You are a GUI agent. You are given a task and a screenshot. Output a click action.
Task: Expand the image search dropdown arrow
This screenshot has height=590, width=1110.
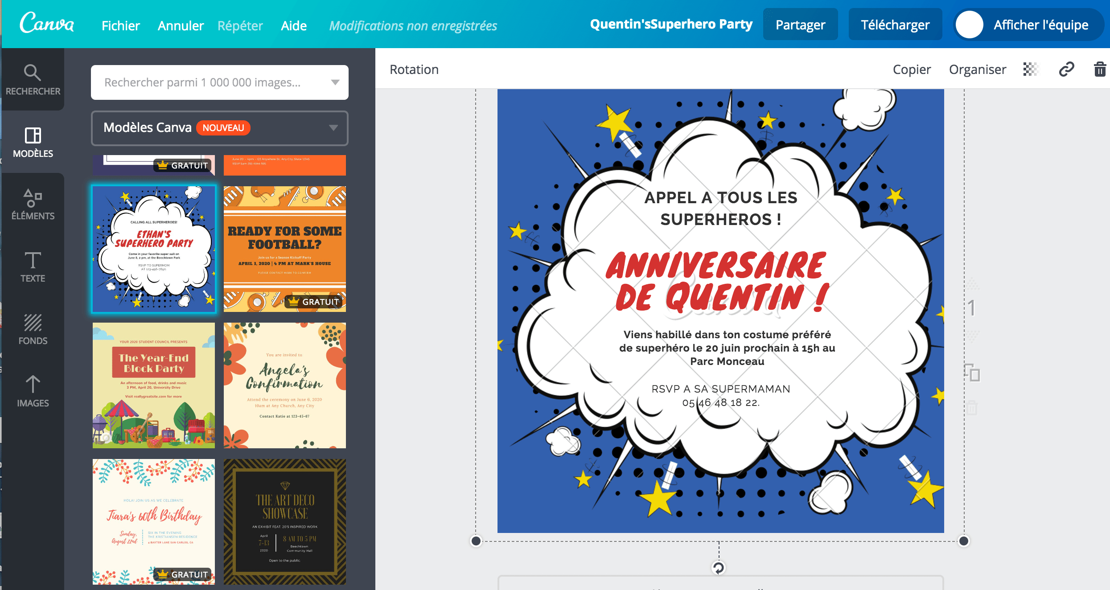click(x=335, y=82)
